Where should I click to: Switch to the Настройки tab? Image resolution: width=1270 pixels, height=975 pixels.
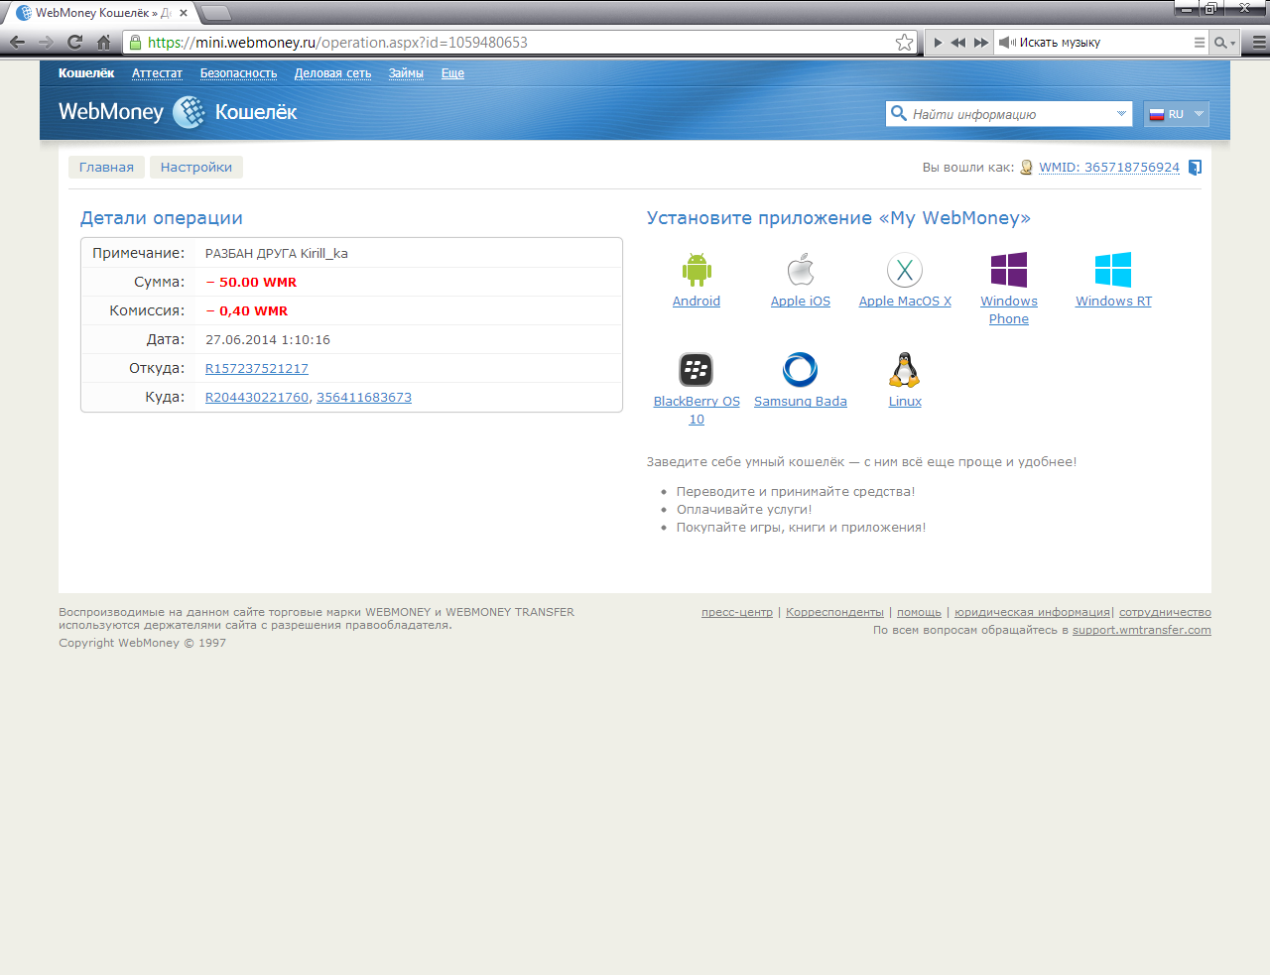196,167
